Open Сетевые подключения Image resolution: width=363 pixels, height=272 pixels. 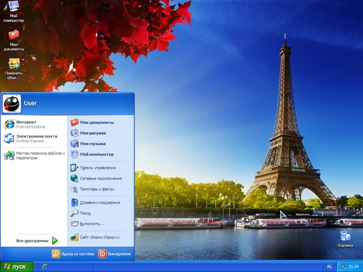(x=100, y=178)
